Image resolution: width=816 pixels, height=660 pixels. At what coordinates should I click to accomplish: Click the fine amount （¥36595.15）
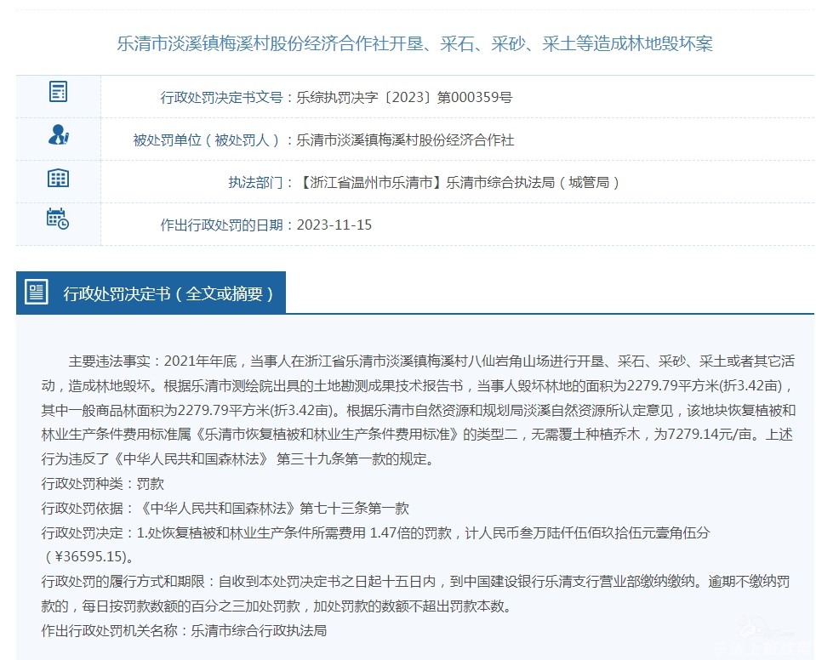[88, 557]
